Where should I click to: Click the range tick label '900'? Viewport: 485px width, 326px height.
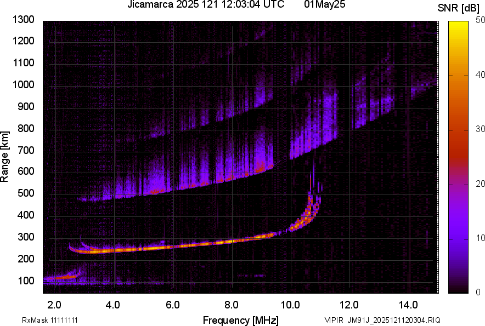(26, 107)
